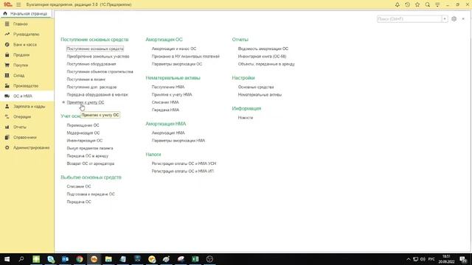Open Объекты, переданные в аренду
472x265 pixels.
266,64
